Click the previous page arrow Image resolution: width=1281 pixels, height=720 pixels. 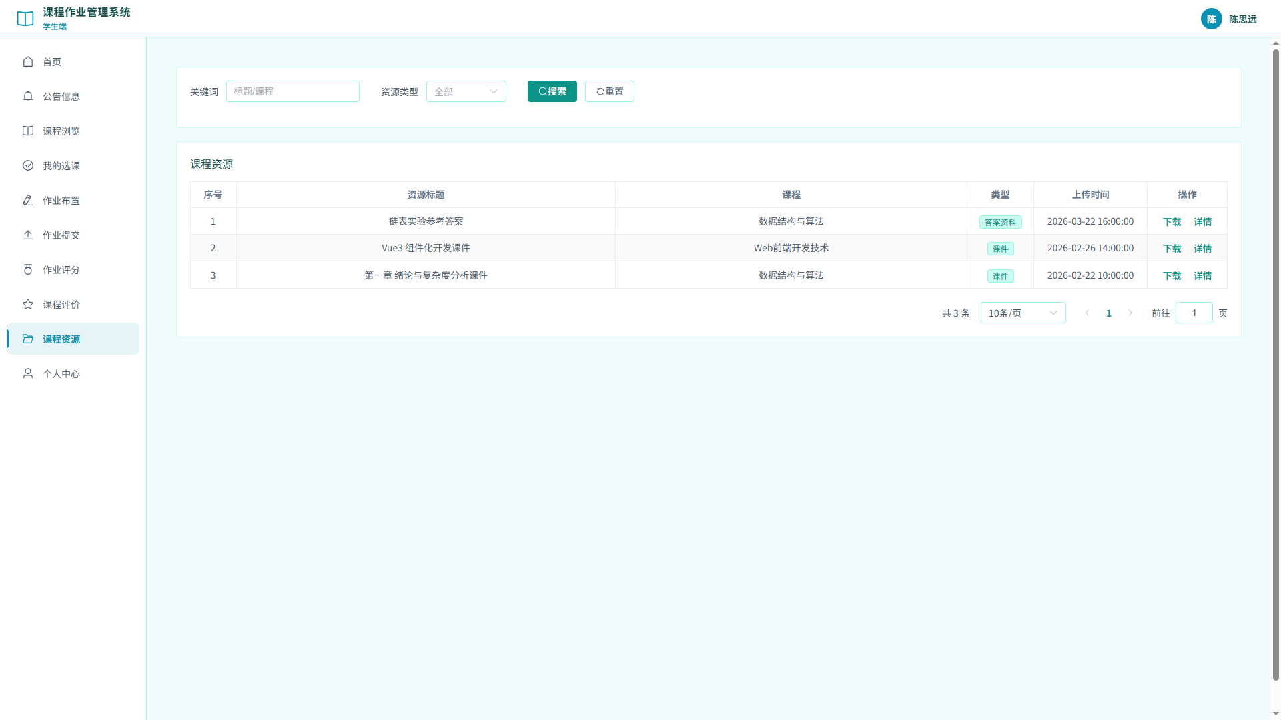1088,313
